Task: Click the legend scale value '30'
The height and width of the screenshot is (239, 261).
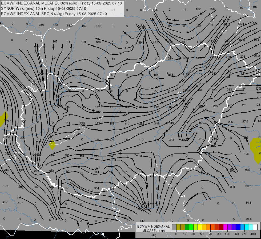Action: click(x=193, y=234)
